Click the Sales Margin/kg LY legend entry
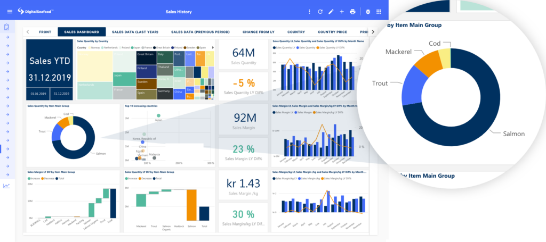This screenshot has width=546, height=242. [285, 179]
